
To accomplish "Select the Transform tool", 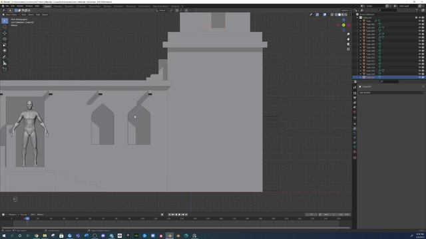I will 5,50.
